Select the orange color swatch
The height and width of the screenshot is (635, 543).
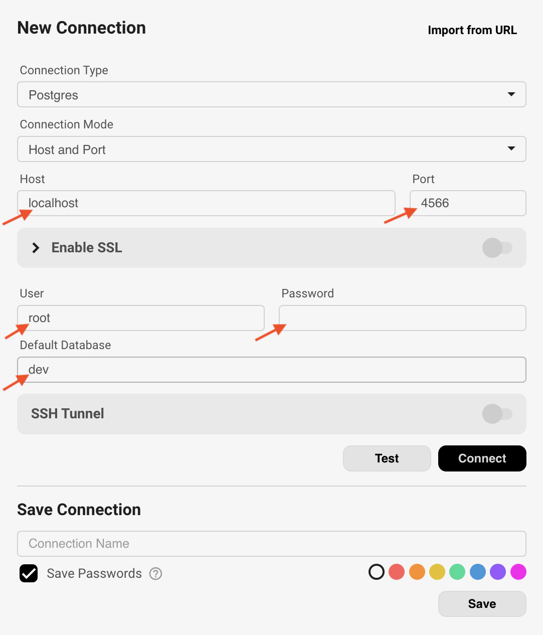(x=417, y=572)
